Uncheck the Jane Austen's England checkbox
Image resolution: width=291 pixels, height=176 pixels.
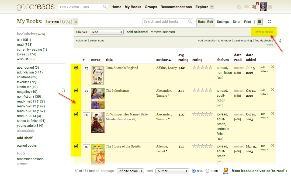pyautogui.click(x=76, y=68)
